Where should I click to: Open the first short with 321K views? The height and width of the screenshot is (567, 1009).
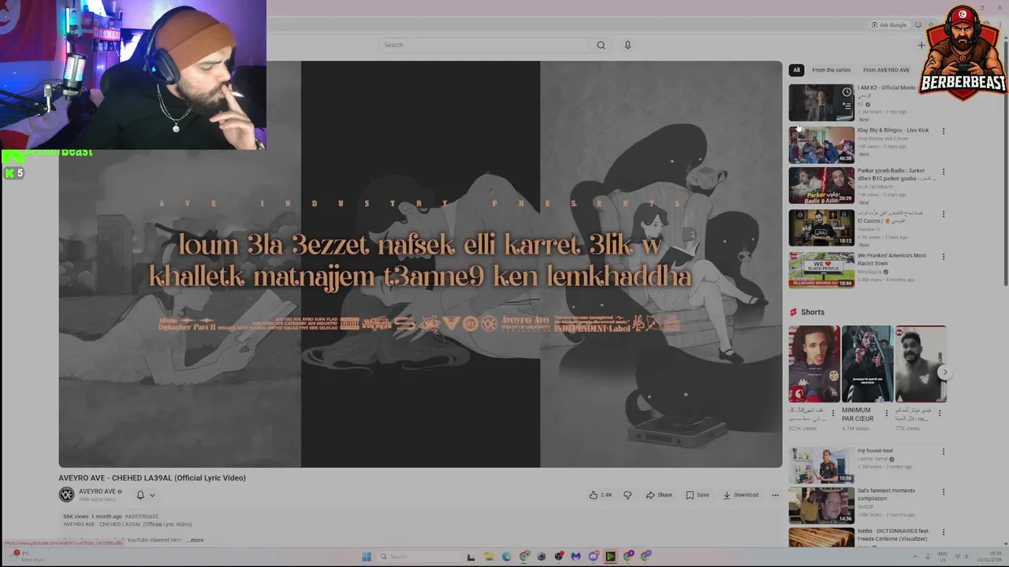[x=814, y=364]
